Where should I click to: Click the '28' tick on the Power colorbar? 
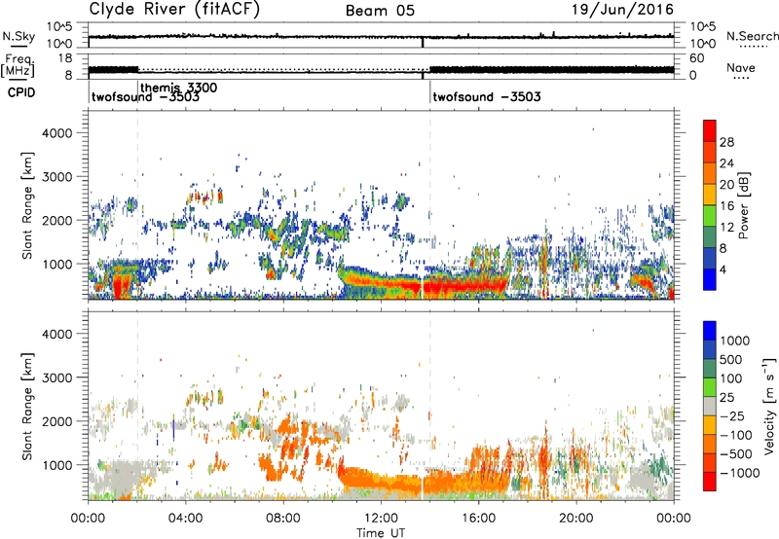point(726,142)
